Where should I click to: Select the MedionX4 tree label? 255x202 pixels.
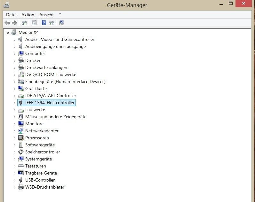28,32
